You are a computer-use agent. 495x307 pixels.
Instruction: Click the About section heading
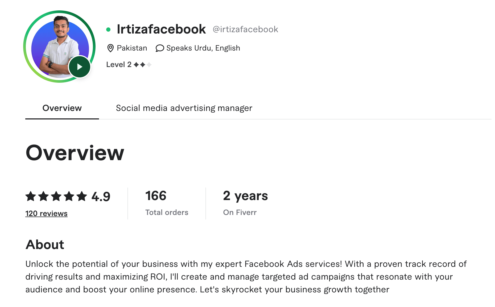[x=45, y=244]
